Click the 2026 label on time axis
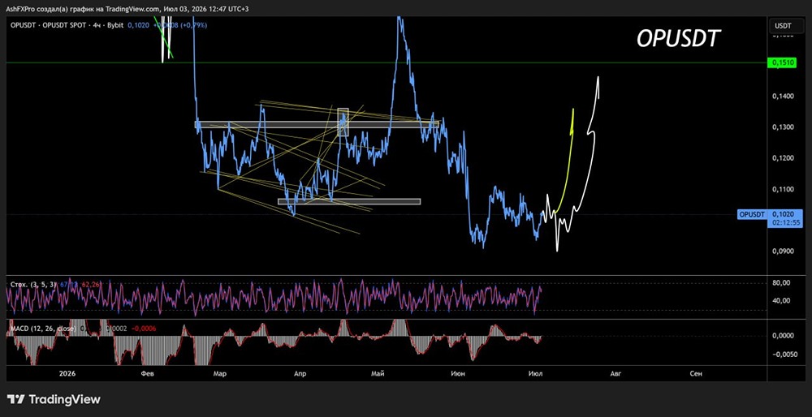Viewport: 812px width, 417px height. 67,373
